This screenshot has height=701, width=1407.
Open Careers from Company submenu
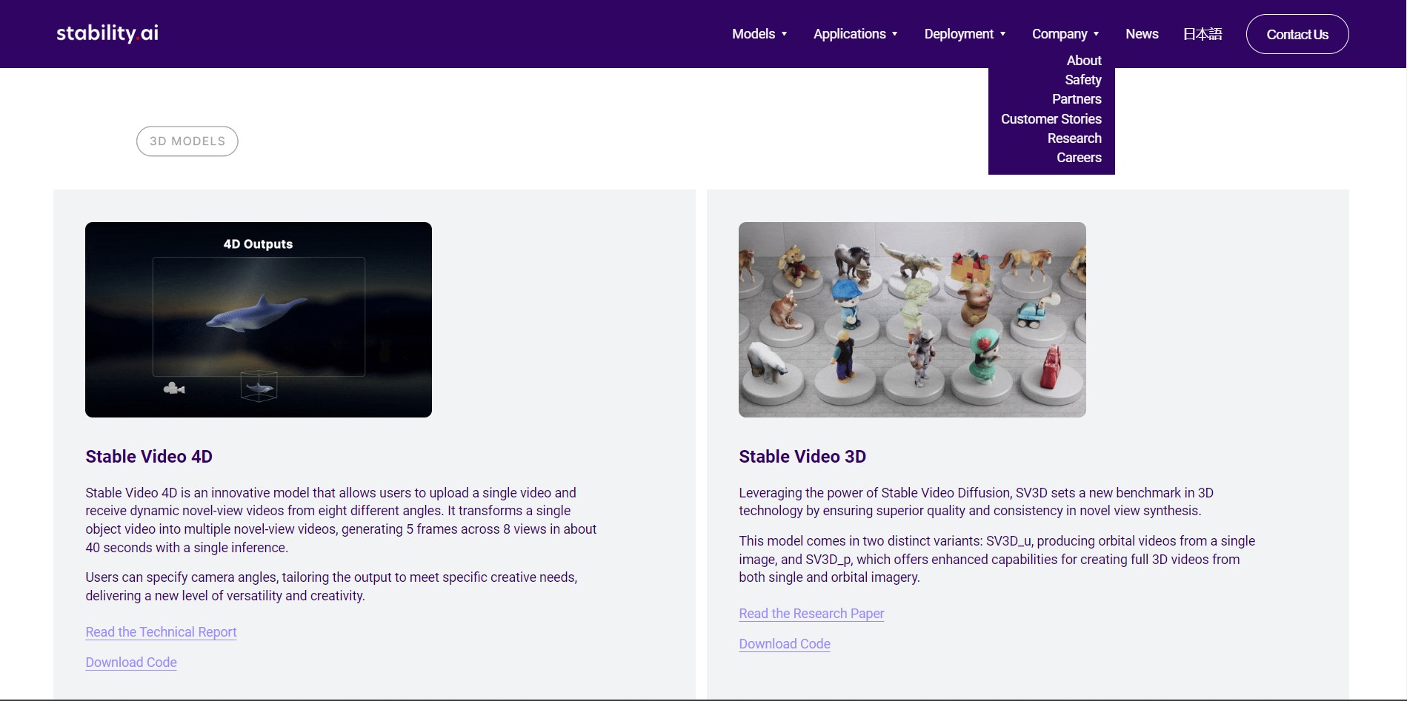tap(1079, 158)
